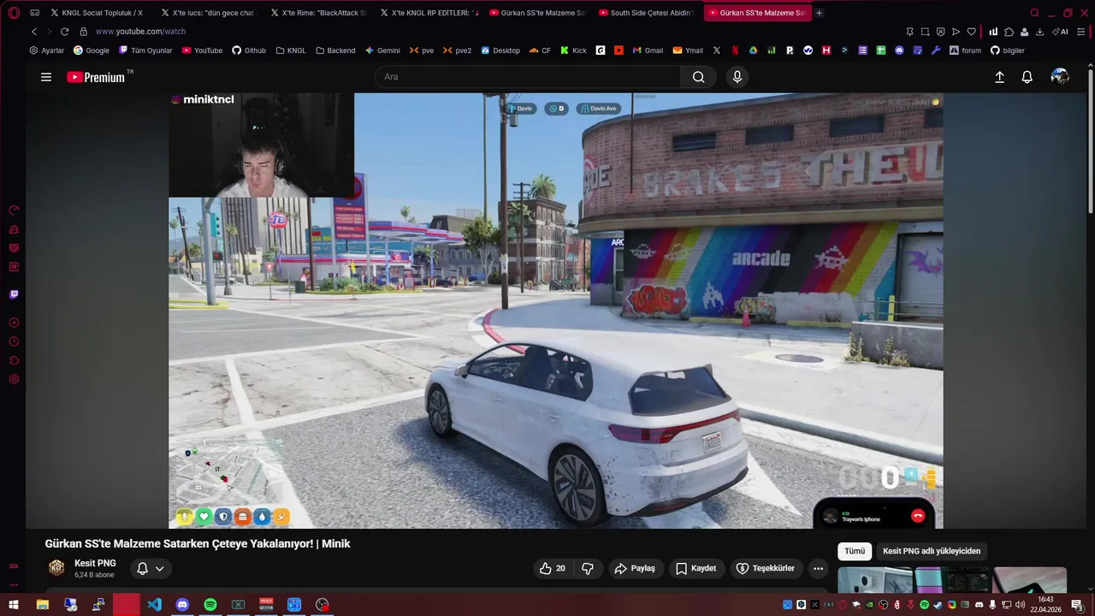Open YouTube notifications bell
The width and height of the screenshot is (1095, 616).
[1027, 77]
